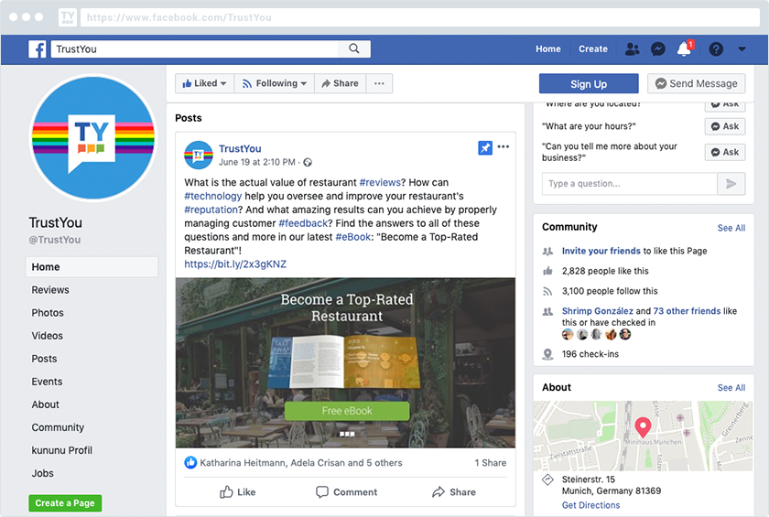This screenshot has height=517, width=769.
Task: Open the Messenger icon in top bar
Action: coord(657,49)
